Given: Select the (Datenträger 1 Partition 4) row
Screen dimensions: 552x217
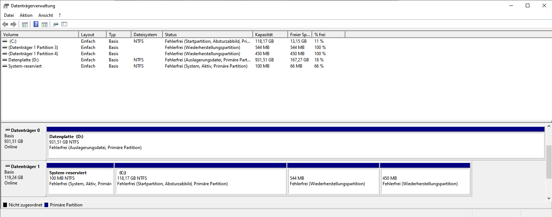Looking at the screenshot, I should [173, 54].
